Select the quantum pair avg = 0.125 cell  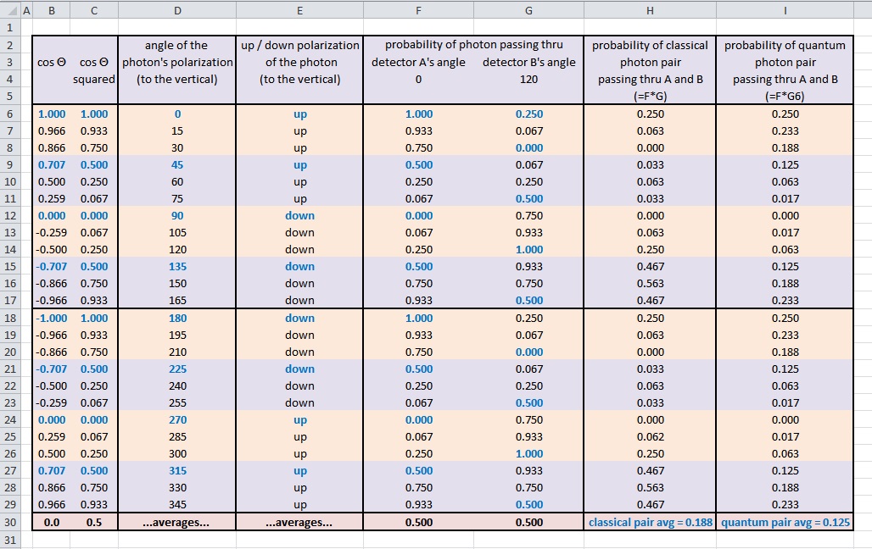(785, 523)
